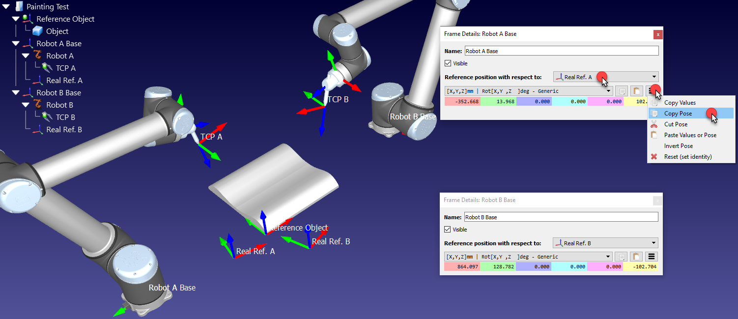Open Robot A Base pose format dropdown
Screen dimensions: 738x319
coord(529,91)
